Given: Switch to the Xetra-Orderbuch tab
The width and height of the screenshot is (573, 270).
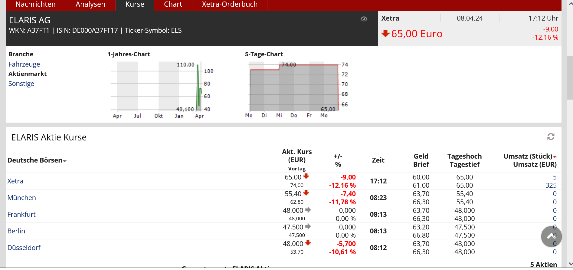Looking at the screenshot, I should pos(230,5).
